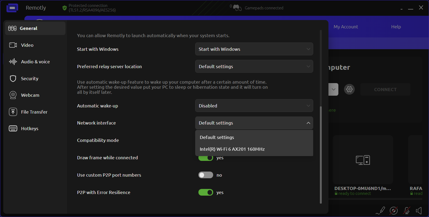
Task: Click the gamepads connected controller icon
Action: (237, 8)
